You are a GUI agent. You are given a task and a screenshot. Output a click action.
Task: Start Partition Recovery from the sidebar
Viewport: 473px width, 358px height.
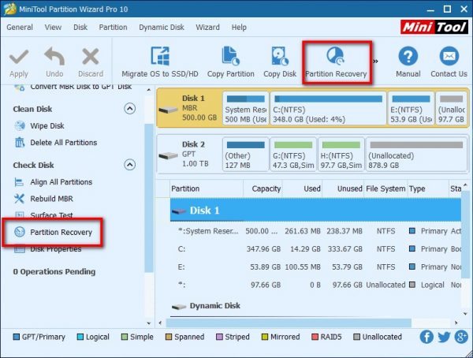(53, 232)
